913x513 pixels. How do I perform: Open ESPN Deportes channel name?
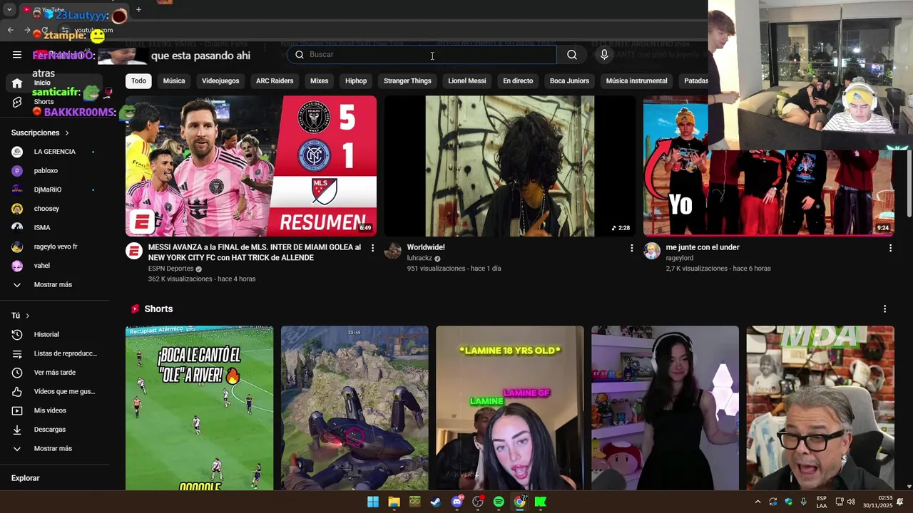click(170, 269)
